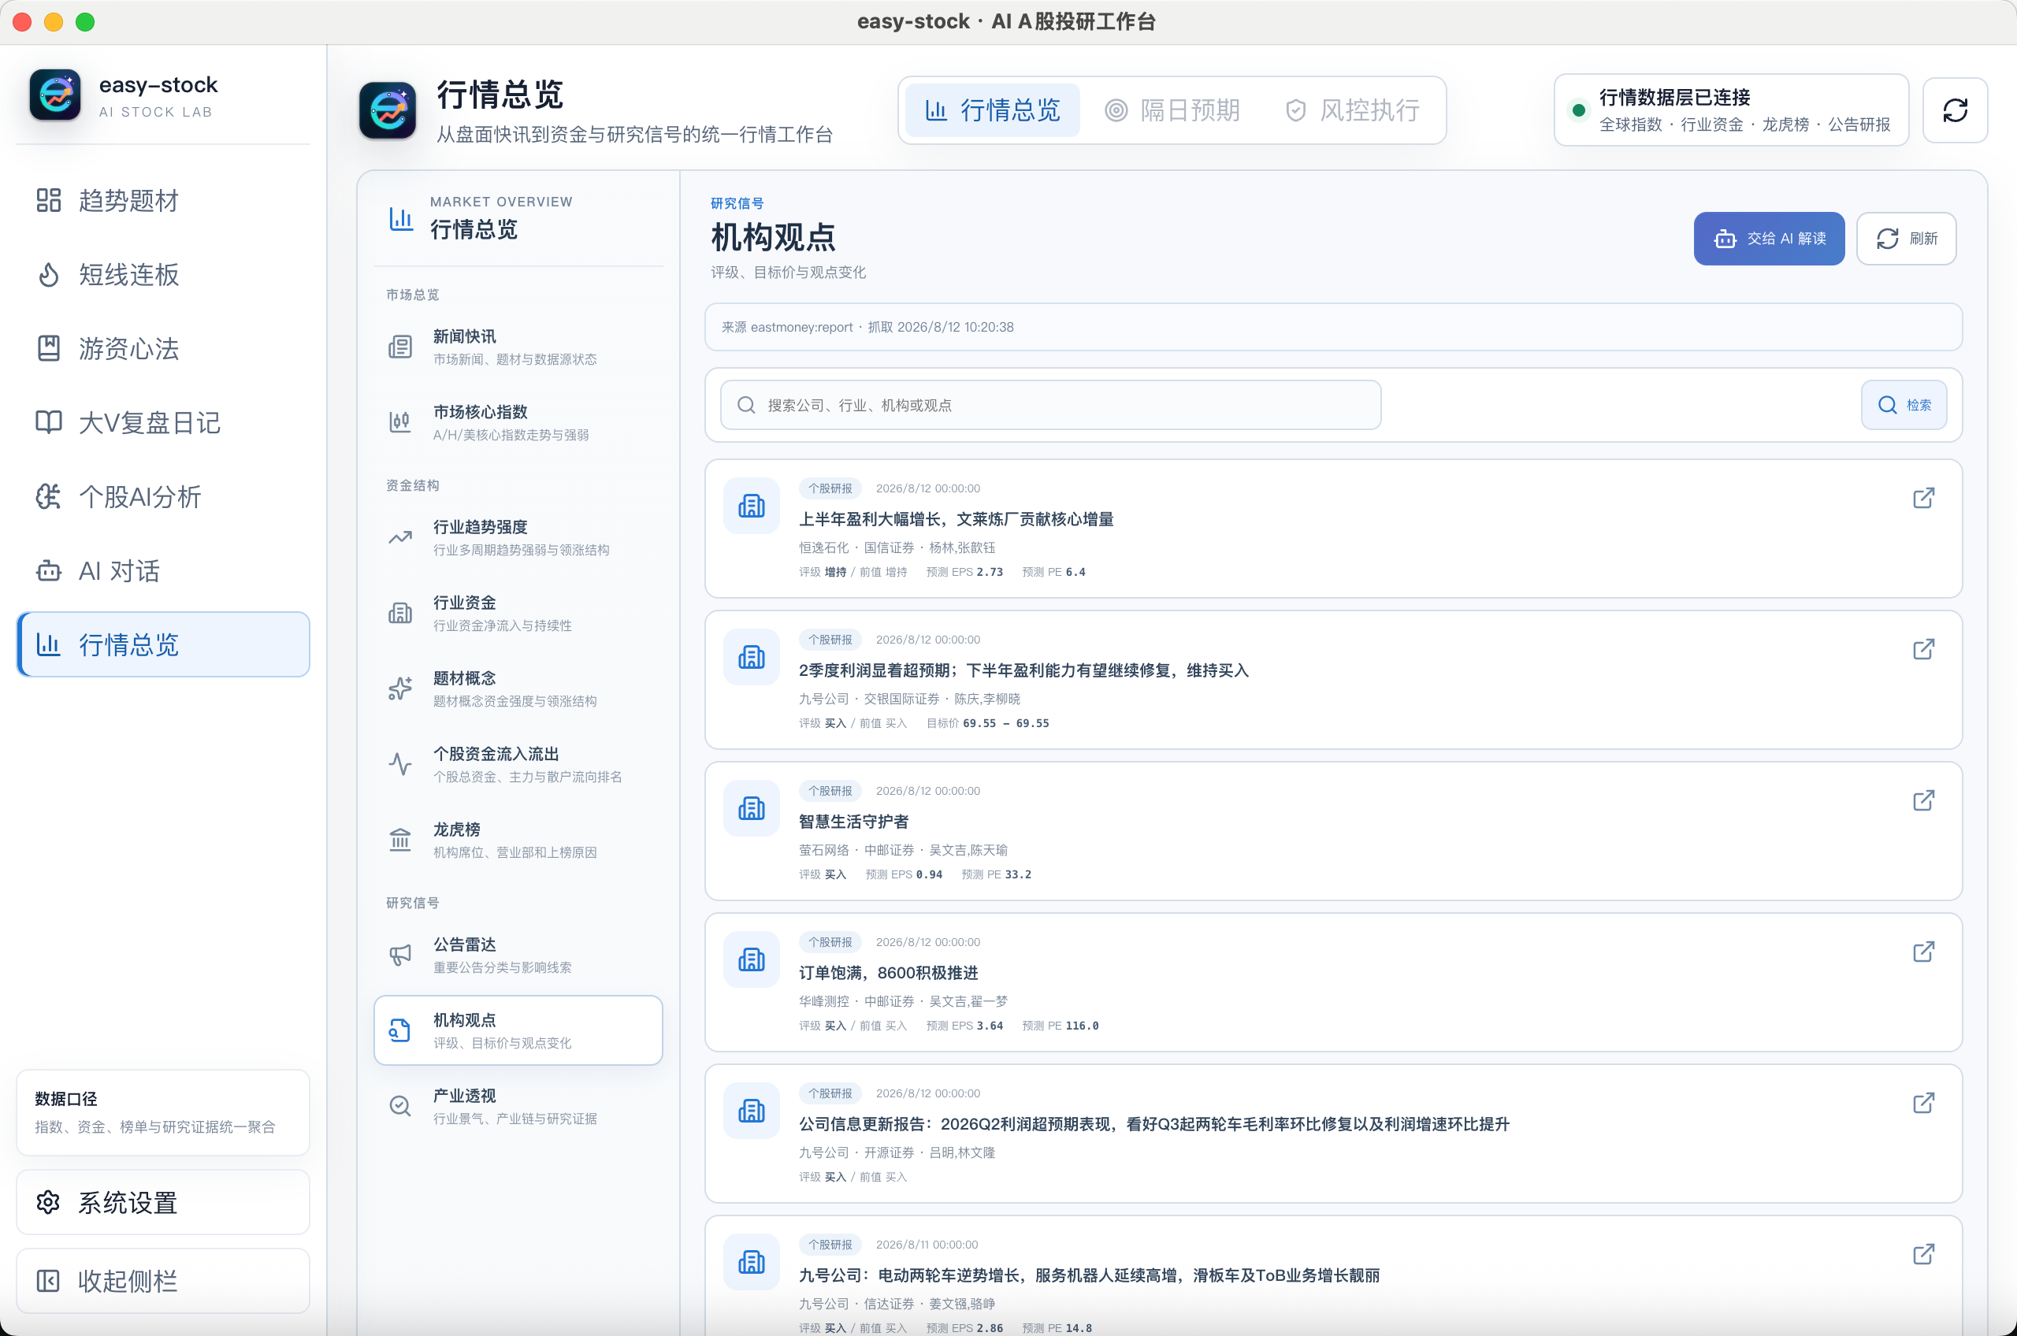Open external link for 公司信息更新报告 card
Viewport: 2017px width, 1336px height.
click(x=1923, y=1104)
